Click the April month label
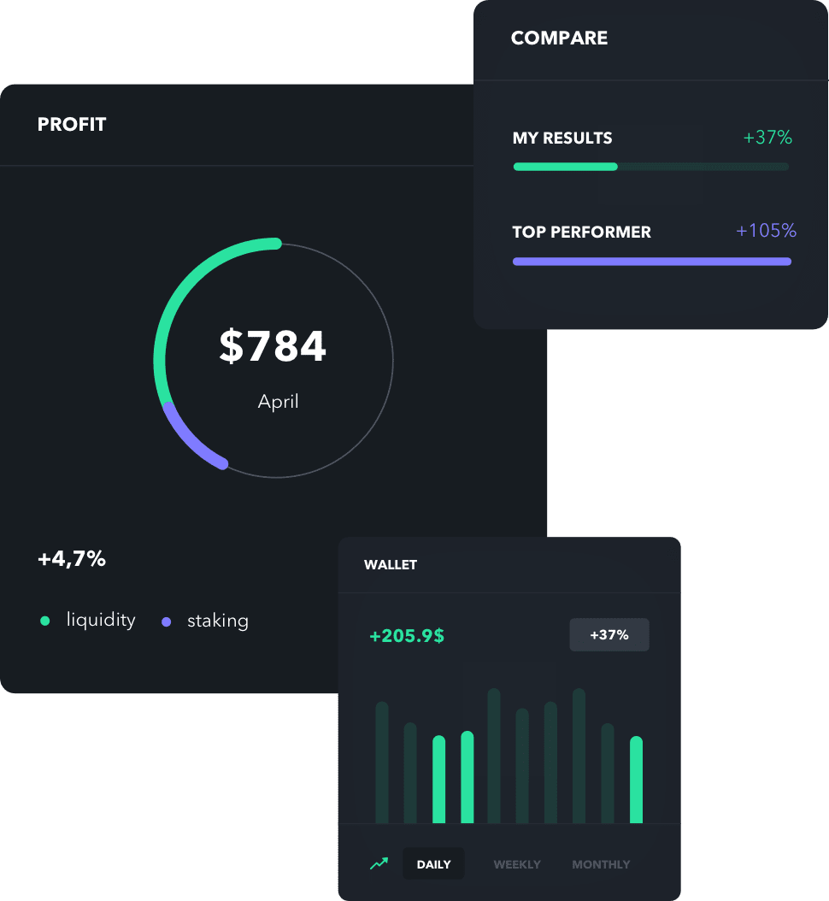 (279, 402)
